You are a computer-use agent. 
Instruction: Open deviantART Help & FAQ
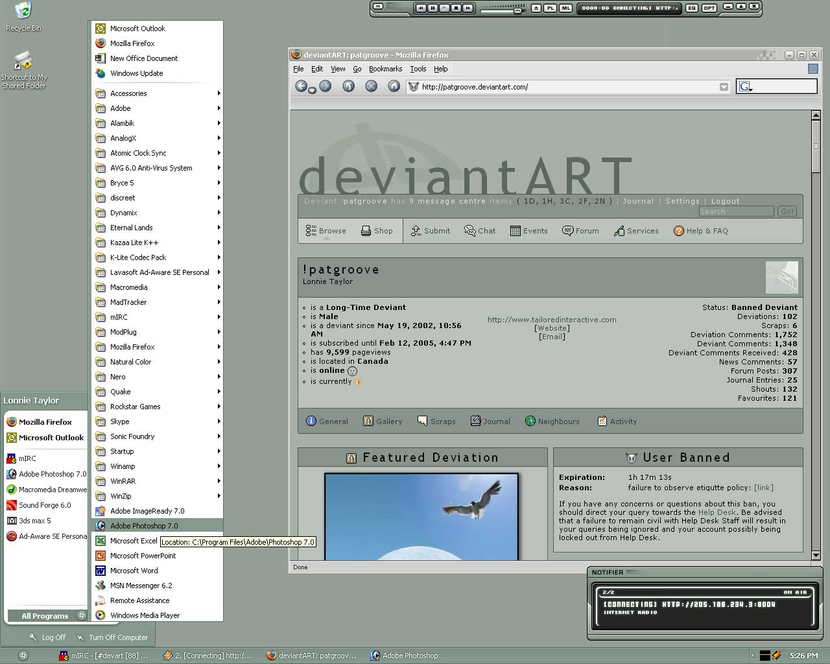[700, 231]
